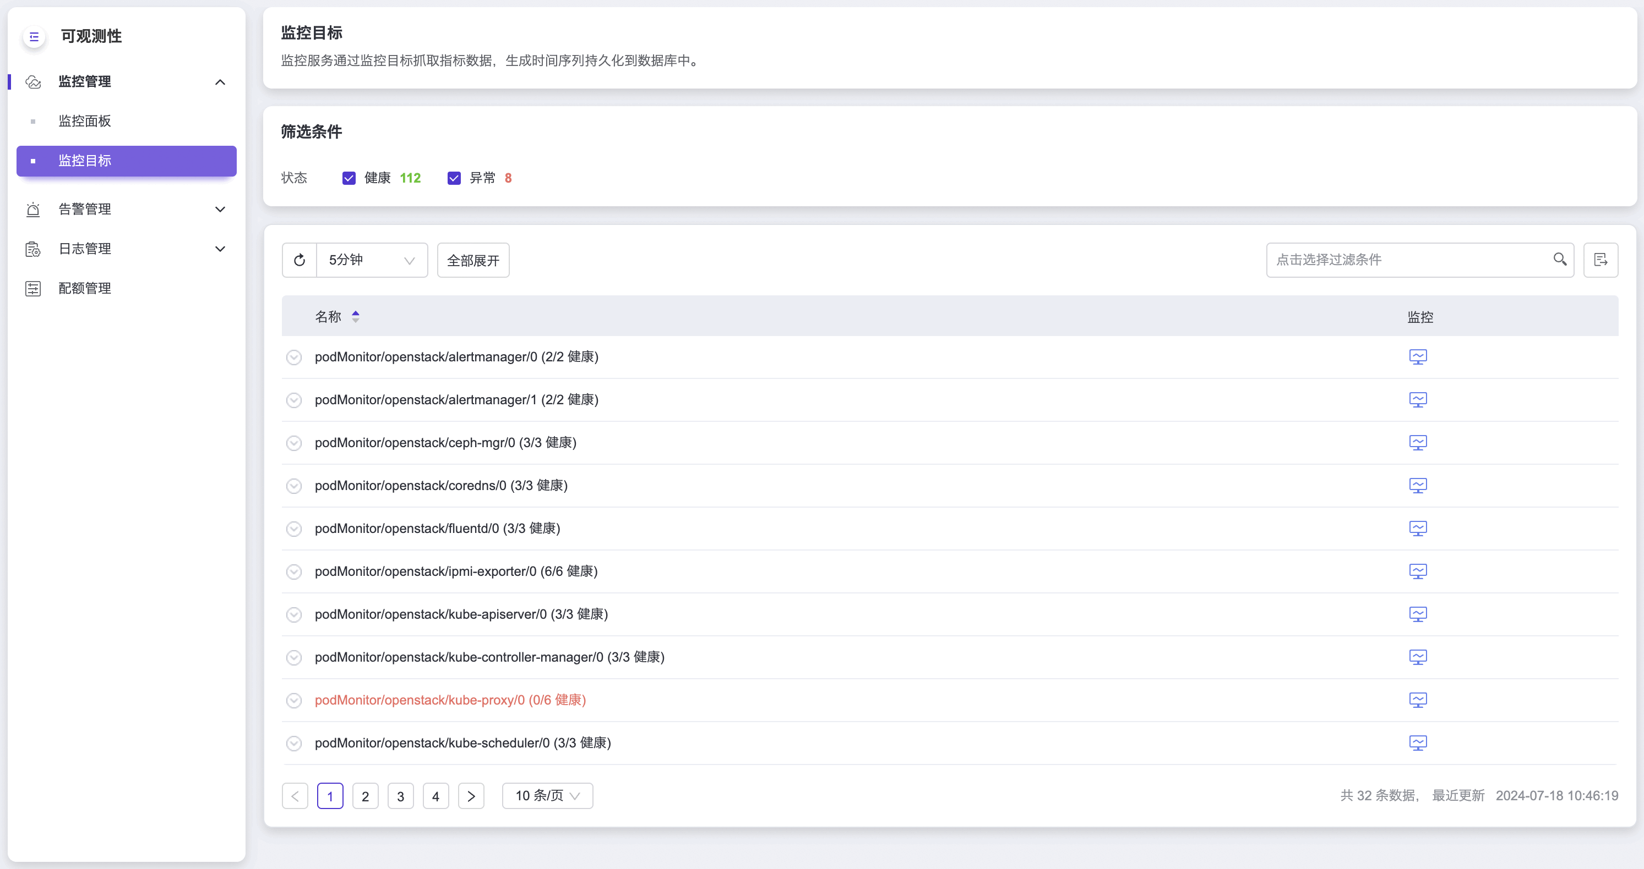Click the magnifier search icon
1644x869 pixels.
(x=1559, y=260)
